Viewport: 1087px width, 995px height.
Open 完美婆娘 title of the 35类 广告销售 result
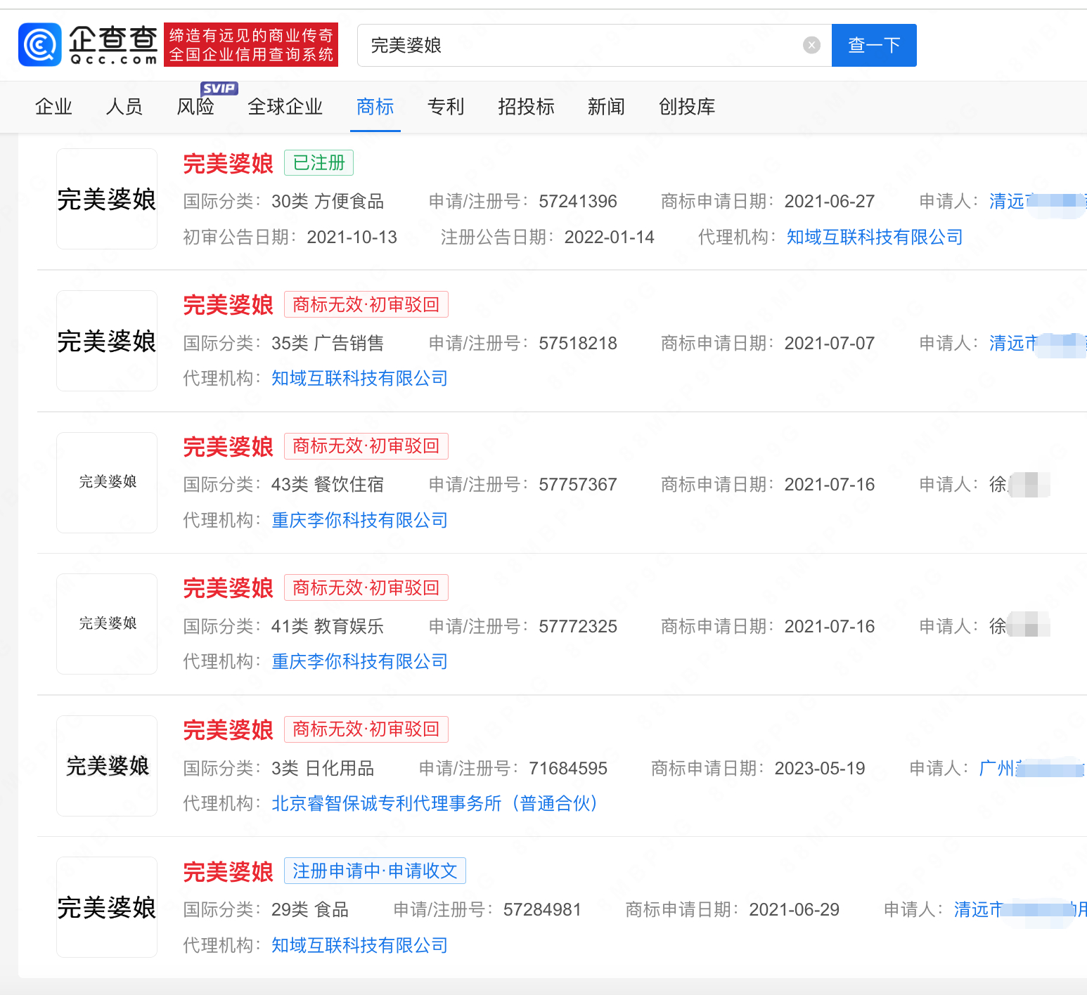tap(228, 305)
